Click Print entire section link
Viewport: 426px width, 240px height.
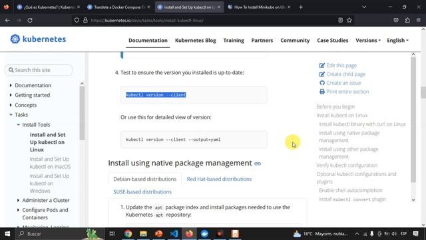click(347, 91)
